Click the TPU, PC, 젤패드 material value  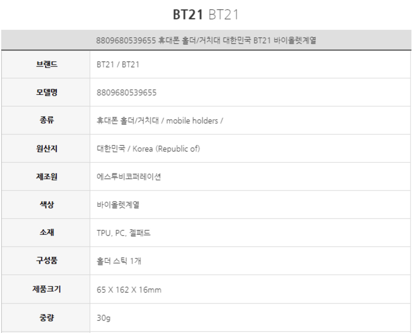coord(123,233)
